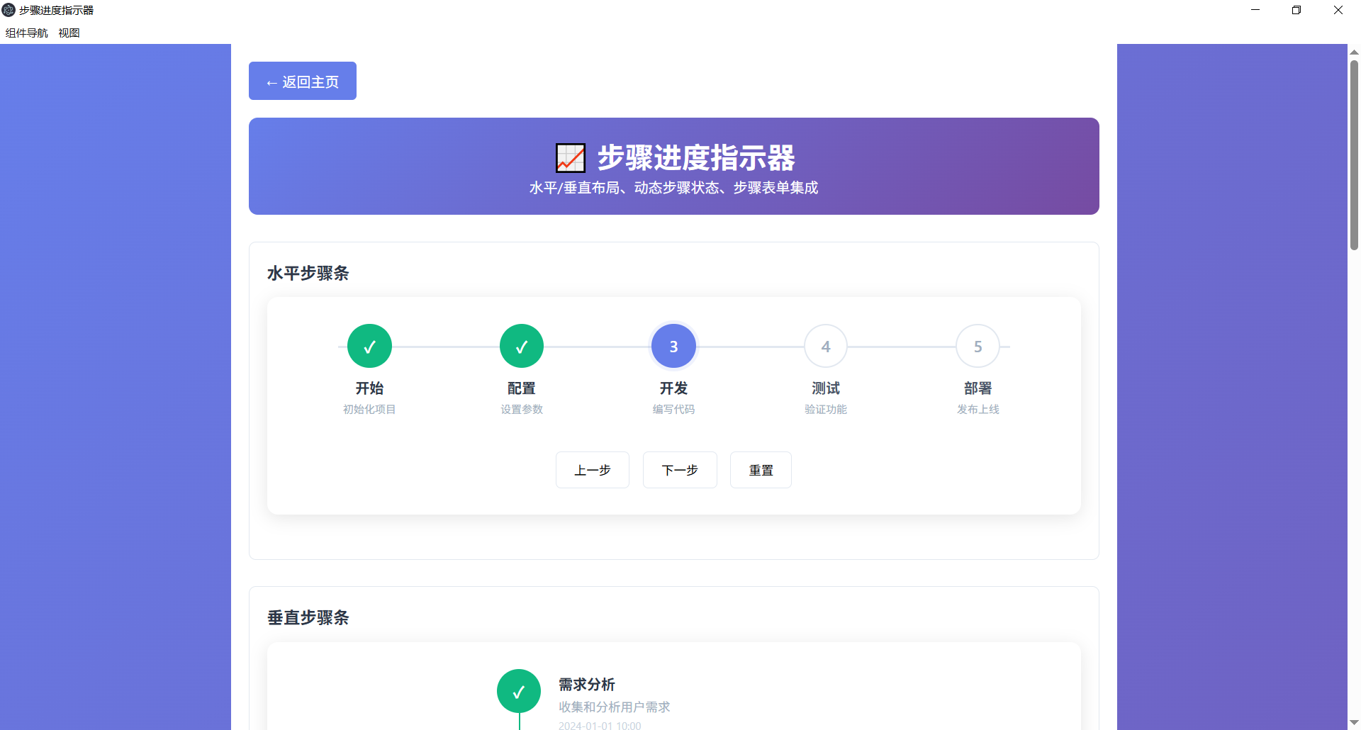Restore down the application window
Screen dimensions: 1361x730
click(x=1296, y=10)
